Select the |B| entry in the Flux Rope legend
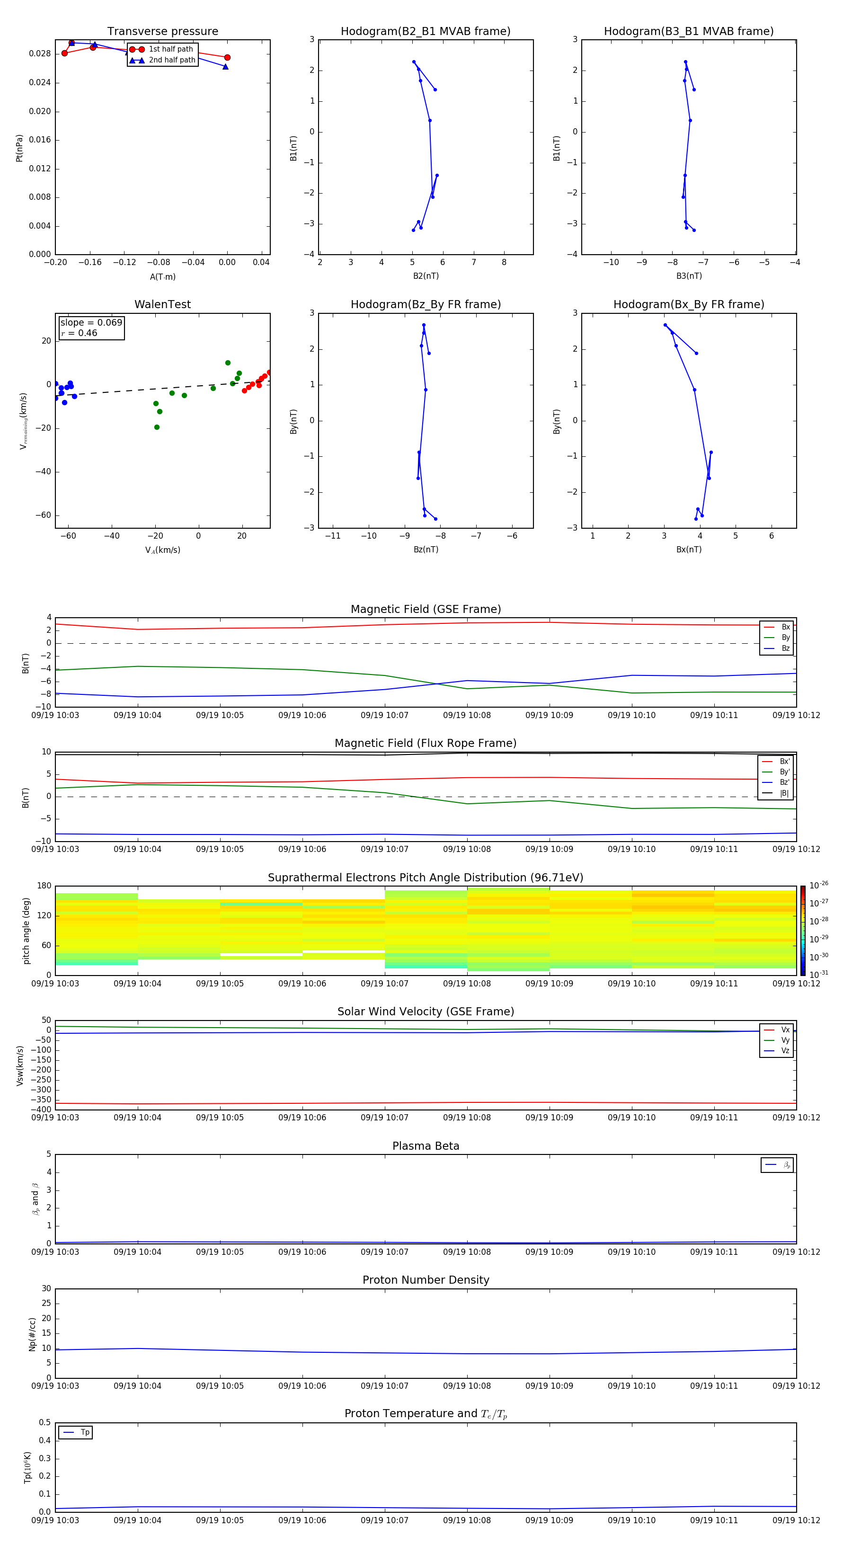Image resolution: width=852 pixels, height=1562 pixels. pyautogui.click(x=776, y=793)
